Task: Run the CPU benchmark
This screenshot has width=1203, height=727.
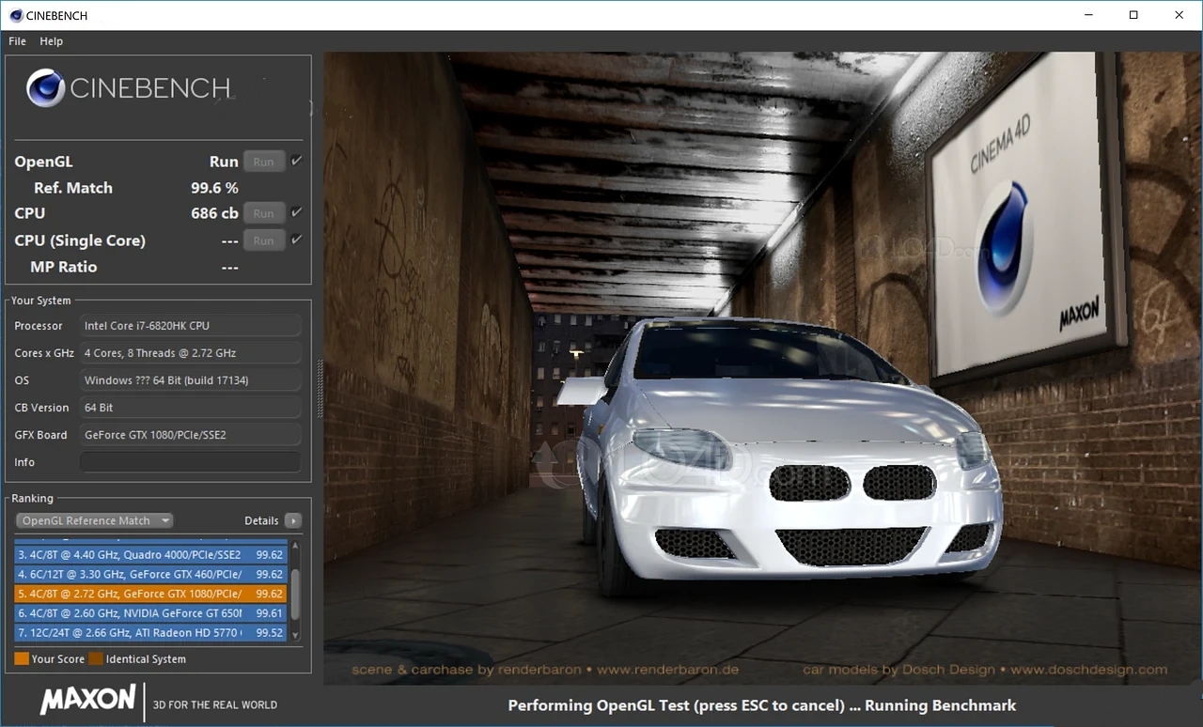Action: point(263,212)
